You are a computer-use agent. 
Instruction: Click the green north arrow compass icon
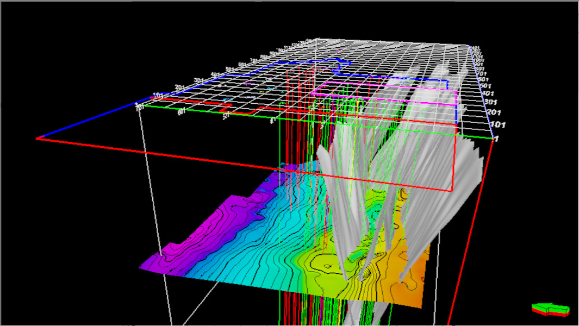[550, 309]
